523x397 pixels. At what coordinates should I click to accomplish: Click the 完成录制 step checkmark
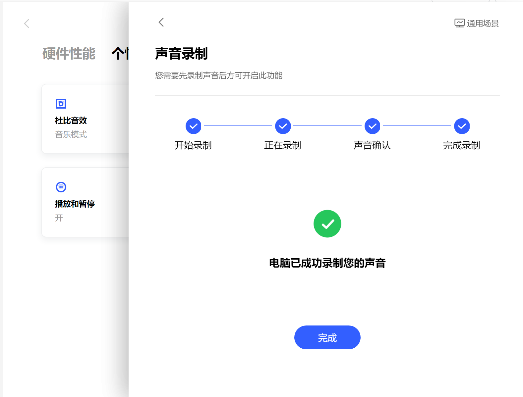462,126
